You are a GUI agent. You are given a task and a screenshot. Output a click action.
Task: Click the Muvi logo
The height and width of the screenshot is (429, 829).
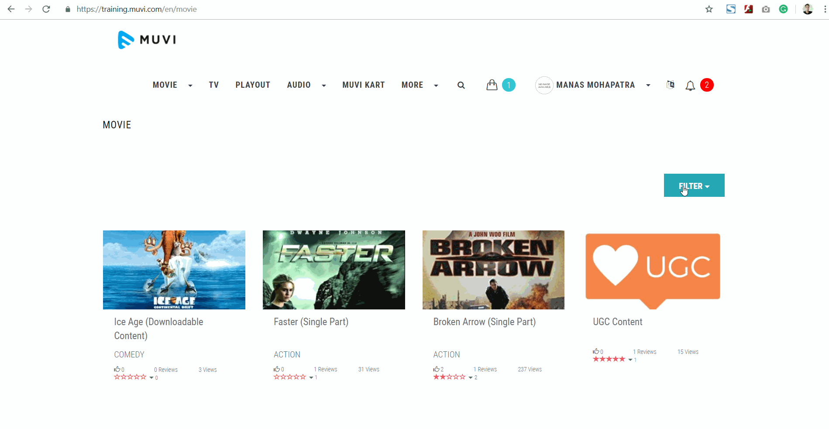coord(147,40)
